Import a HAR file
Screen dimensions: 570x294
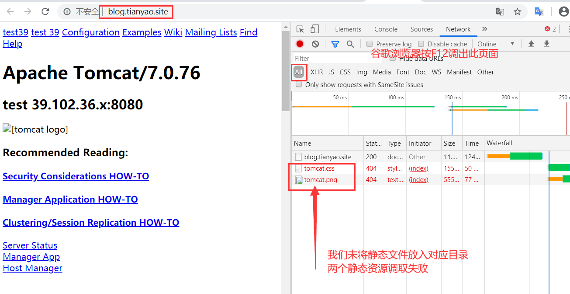pyautogui.click(x=531, y=44)
